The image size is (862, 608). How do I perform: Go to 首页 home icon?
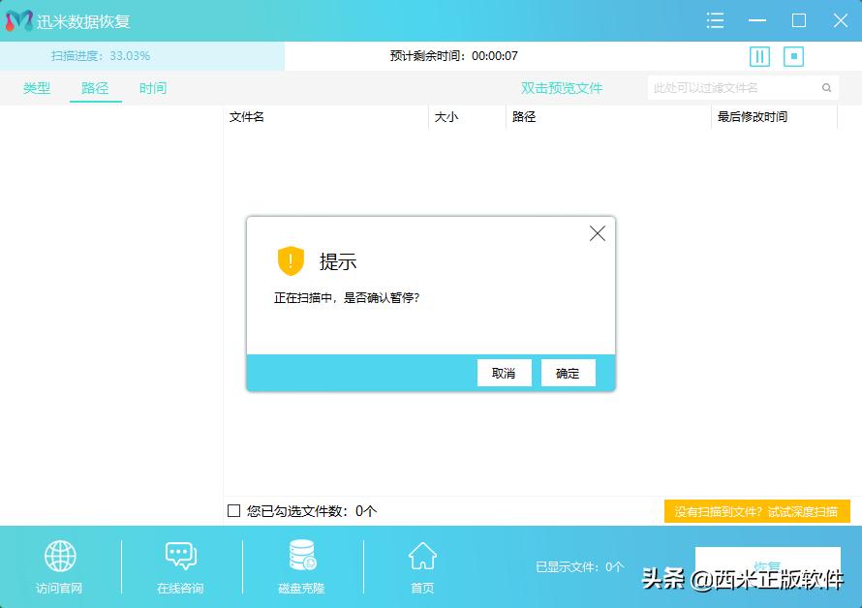(x=422, y=556)
